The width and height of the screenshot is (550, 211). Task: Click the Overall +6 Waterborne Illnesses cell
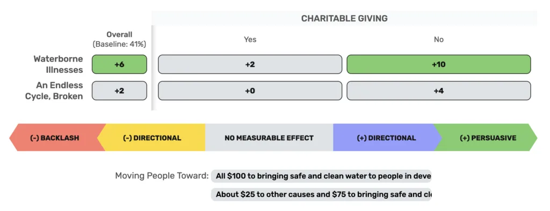coord(119,64)
